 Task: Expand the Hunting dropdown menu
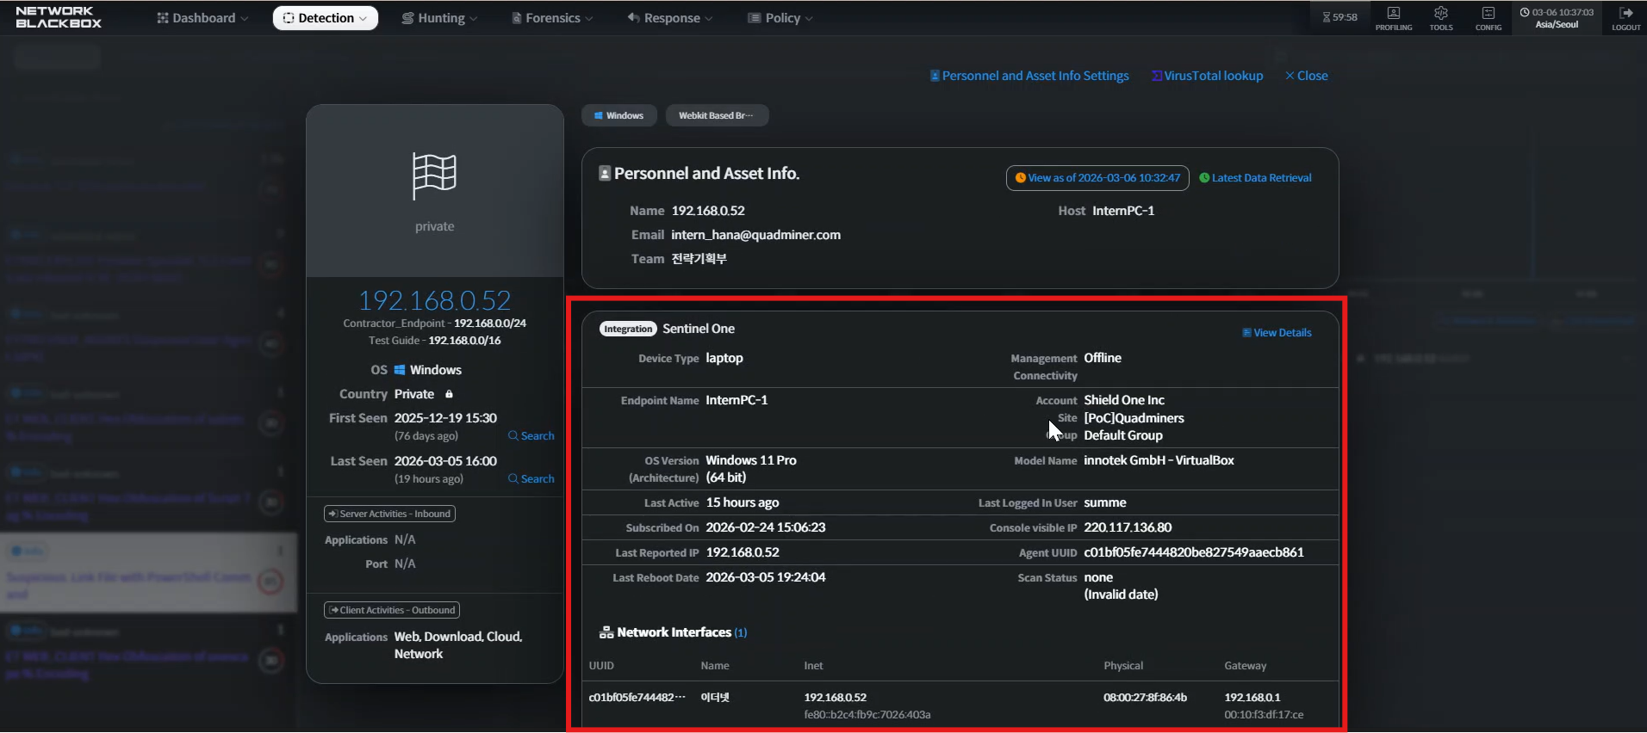439,18
